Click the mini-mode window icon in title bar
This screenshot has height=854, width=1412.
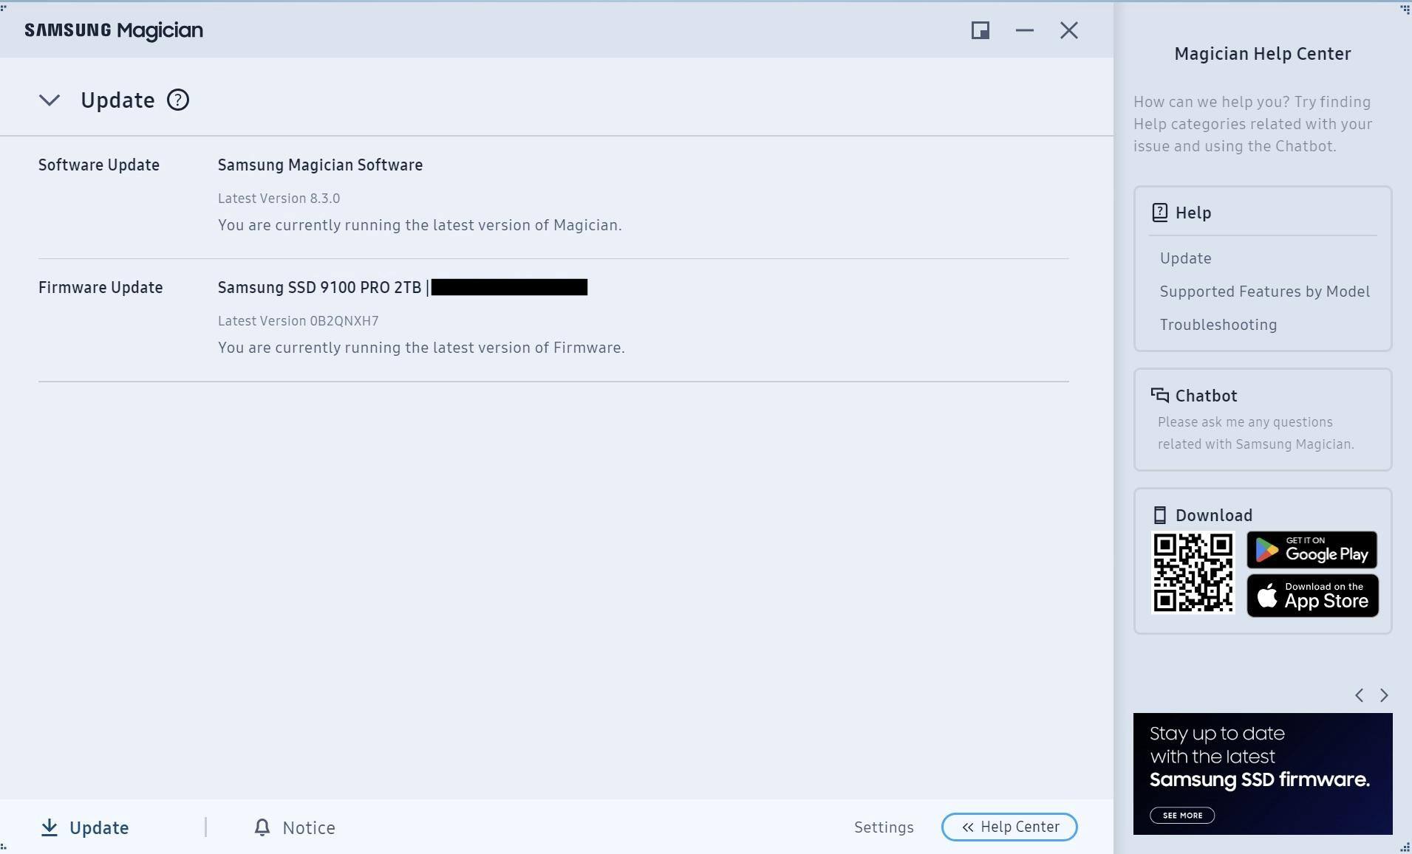click(980, 30)
